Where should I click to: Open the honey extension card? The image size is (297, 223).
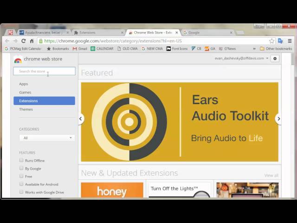pyautogui.click(x=112, y=190)
